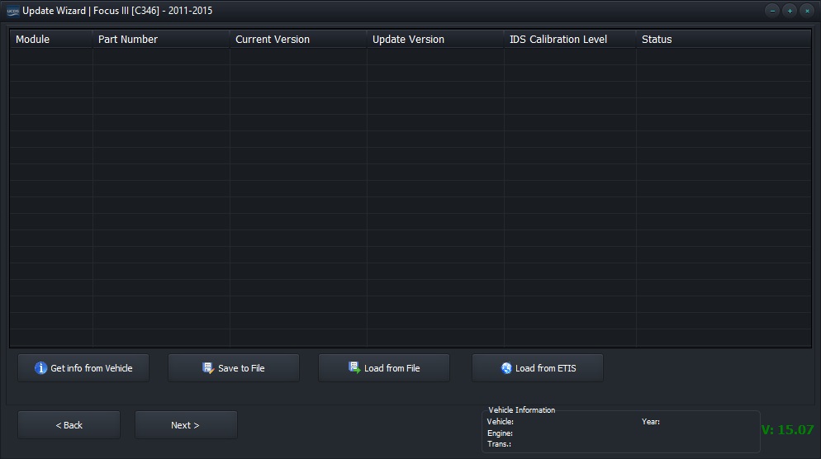Sort by the Module column header
This screenshot has height=459, width=821.
(x=51, y=40)
